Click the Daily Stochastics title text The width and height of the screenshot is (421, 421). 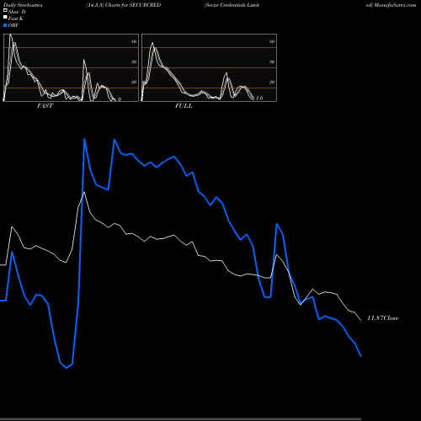(23, 5)
